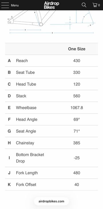The width and height of the screenshot is (103, 209).
Task: Select the Head Angle row
Action: [51, 119]
